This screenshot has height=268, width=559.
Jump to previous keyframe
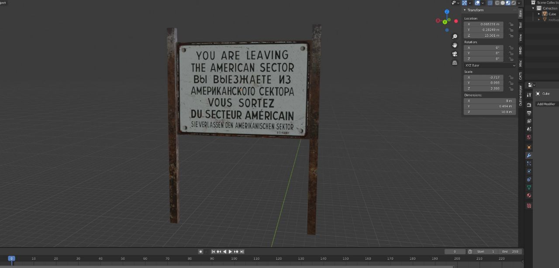tap(219, 251)
